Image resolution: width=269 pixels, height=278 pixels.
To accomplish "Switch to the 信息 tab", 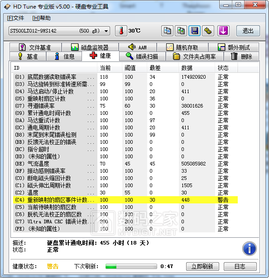I will (x=64, y=57).
